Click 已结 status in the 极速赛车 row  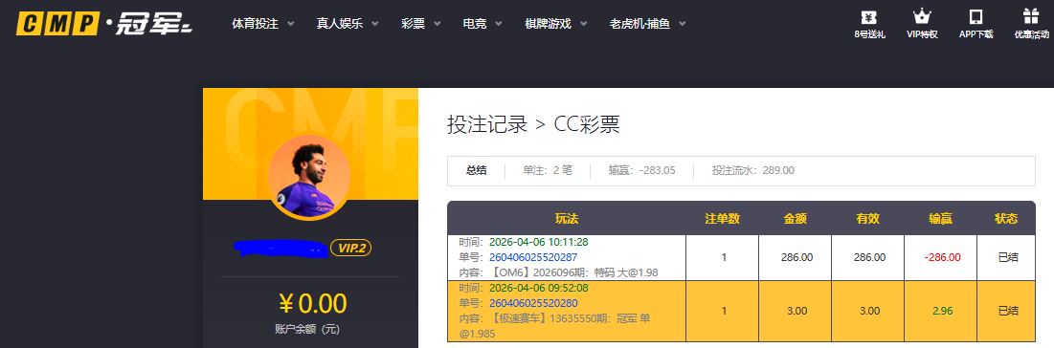click(1008, 311)
